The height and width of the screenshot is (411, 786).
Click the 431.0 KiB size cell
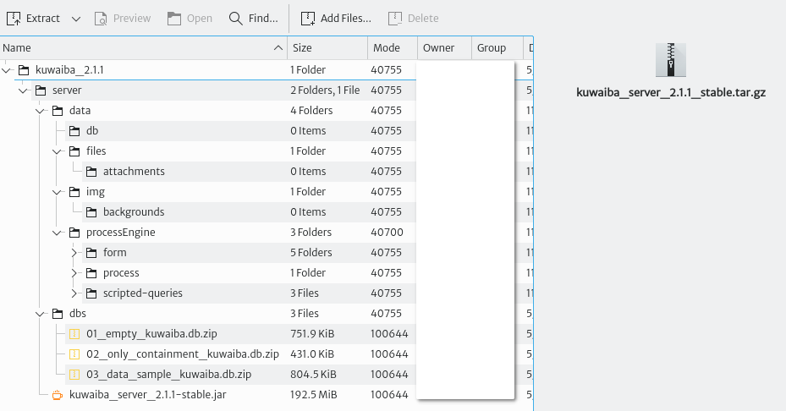coord(312,354)
